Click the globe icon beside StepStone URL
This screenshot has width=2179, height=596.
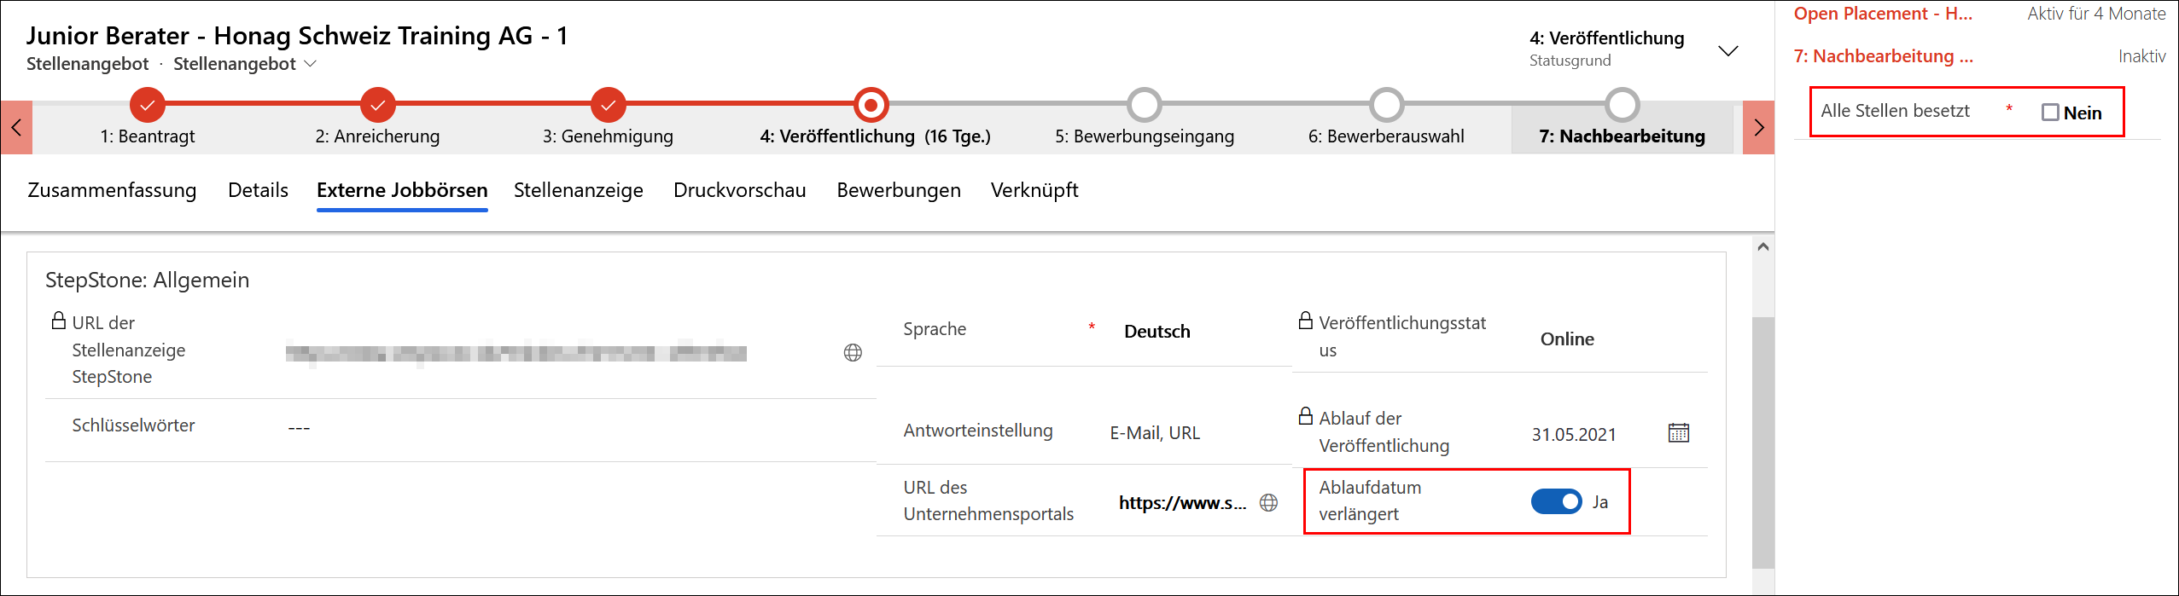852,353
